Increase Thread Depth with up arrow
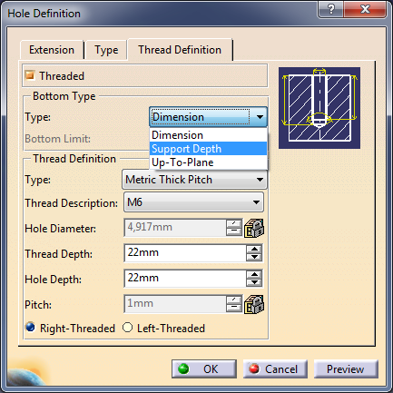 click(x=254, y=250)
